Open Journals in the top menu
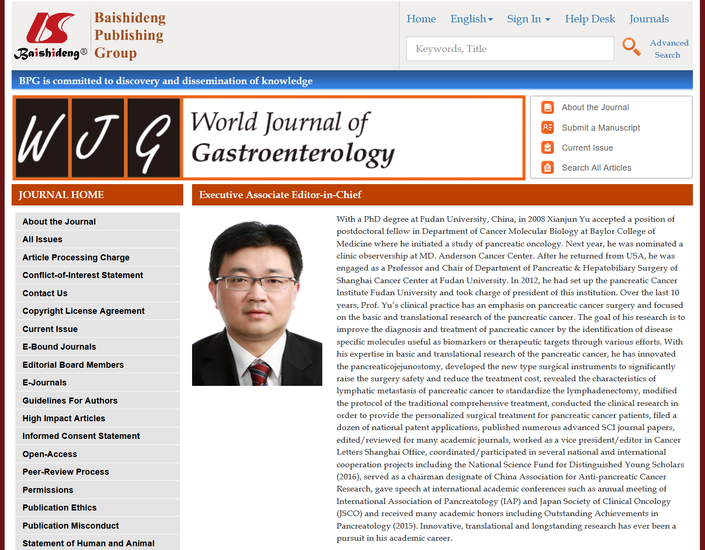This screenshot has width=705, height=550. tap(649, 19)
